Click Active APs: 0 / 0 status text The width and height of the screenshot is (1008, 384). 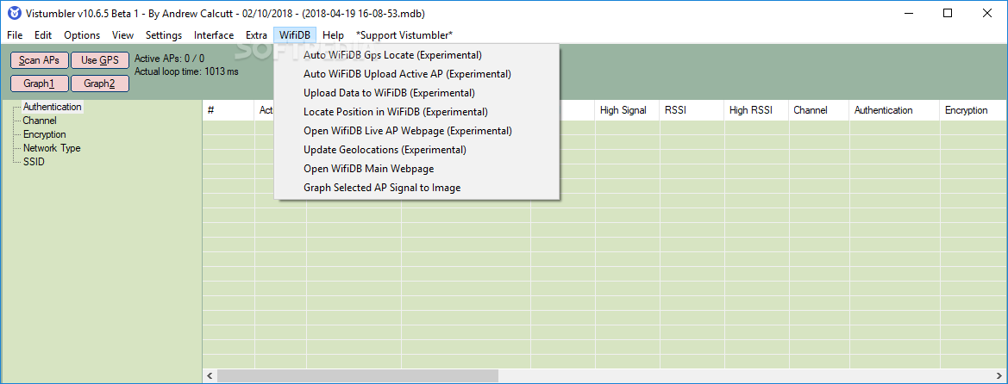point(169,59)
